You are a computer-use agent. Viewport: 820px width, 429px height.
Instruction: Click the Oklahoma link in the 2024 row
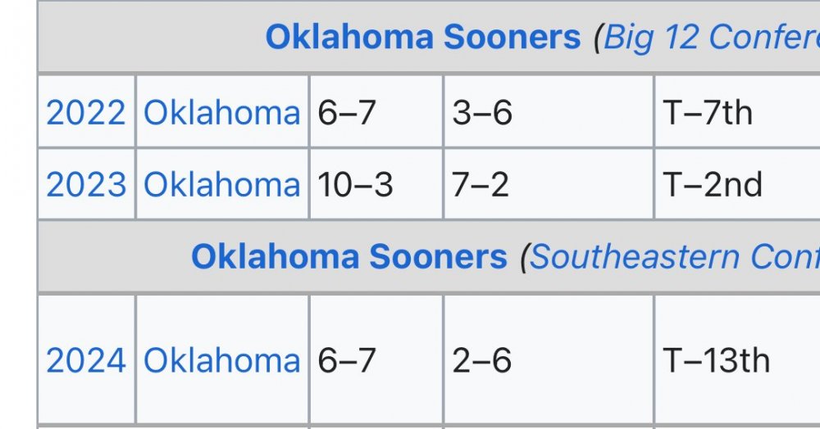tap(222, 360)
